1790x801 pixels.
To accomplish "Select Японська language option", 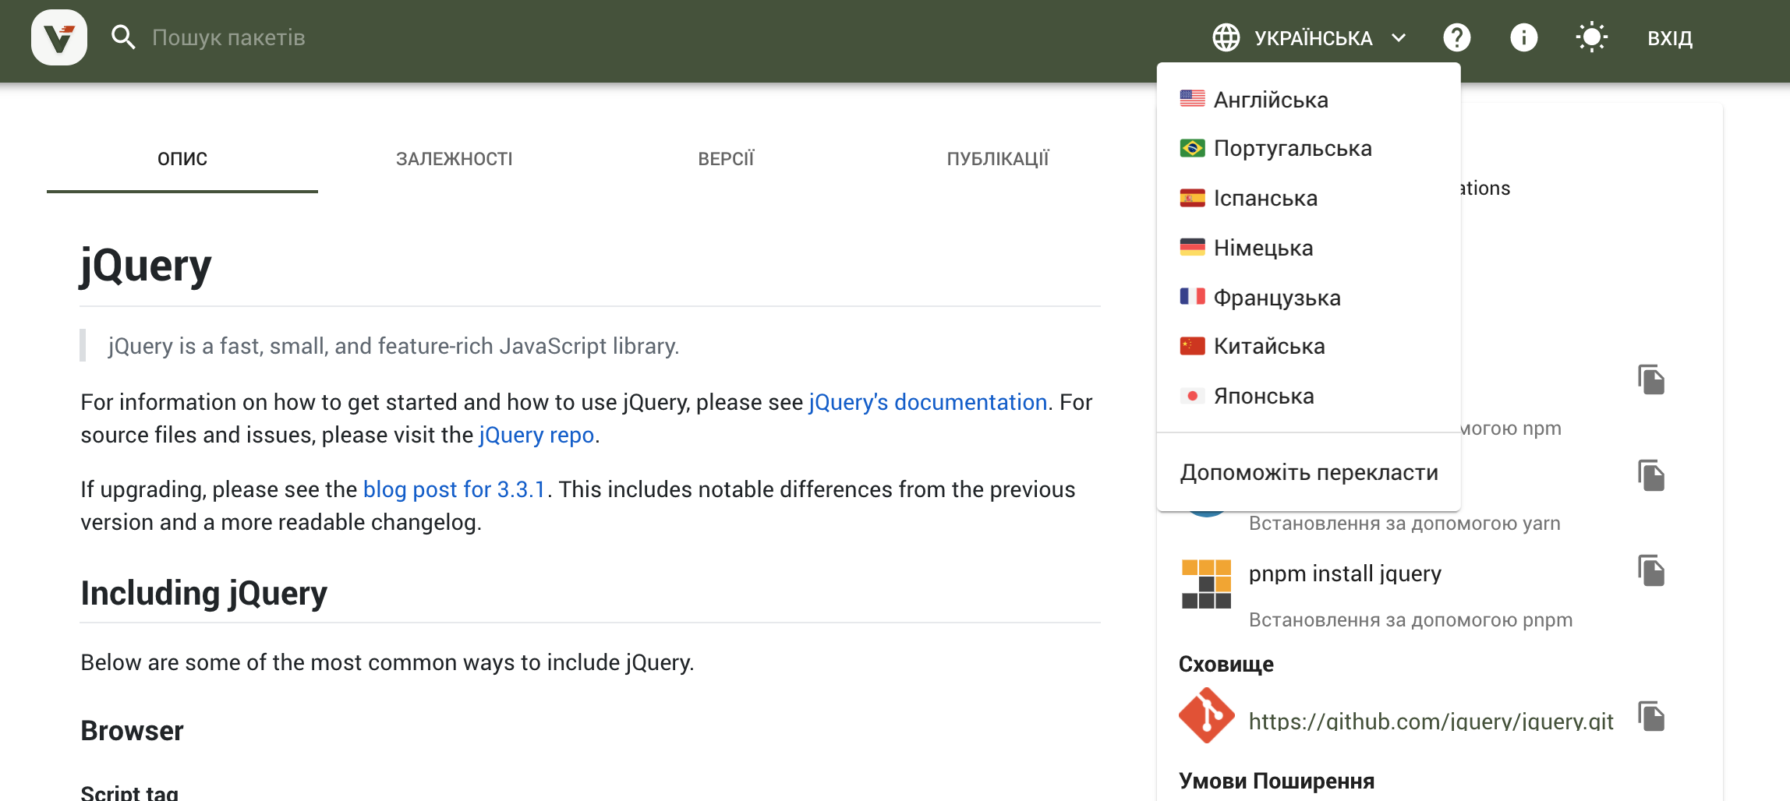I will 1308,396.
